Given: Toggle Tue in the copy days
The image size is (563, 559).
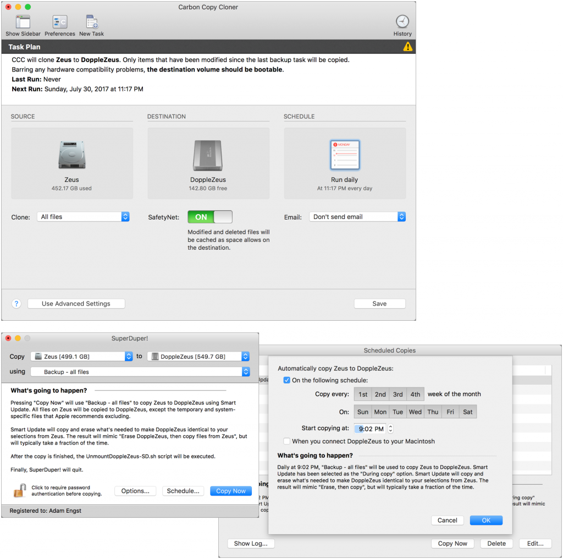Looking at the screenshot, I should (398, 412).
